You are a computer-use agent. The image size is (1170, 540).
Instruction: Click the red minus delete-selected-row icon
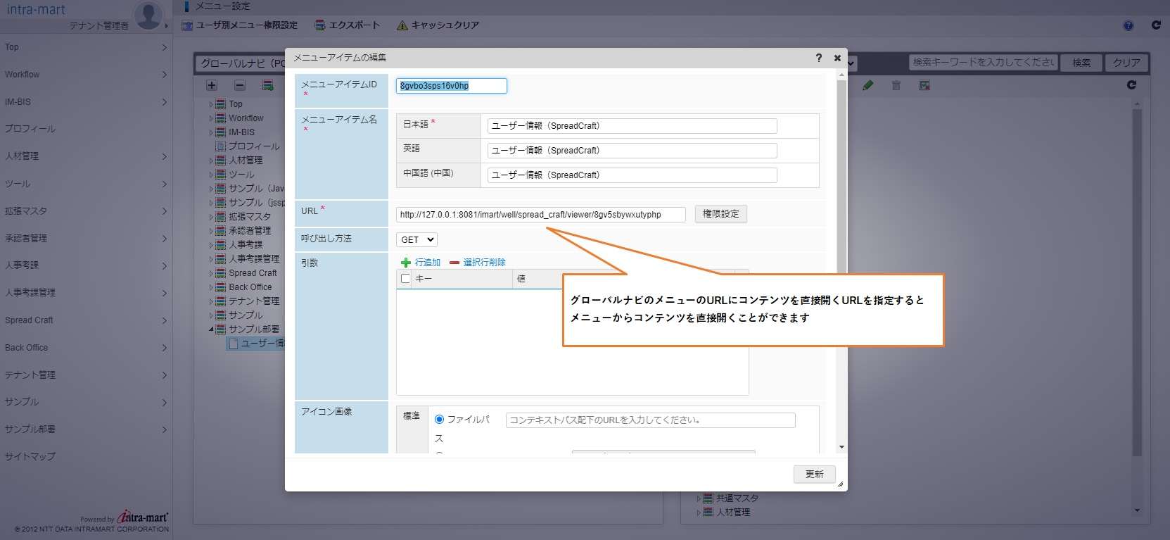click(454, 263)
